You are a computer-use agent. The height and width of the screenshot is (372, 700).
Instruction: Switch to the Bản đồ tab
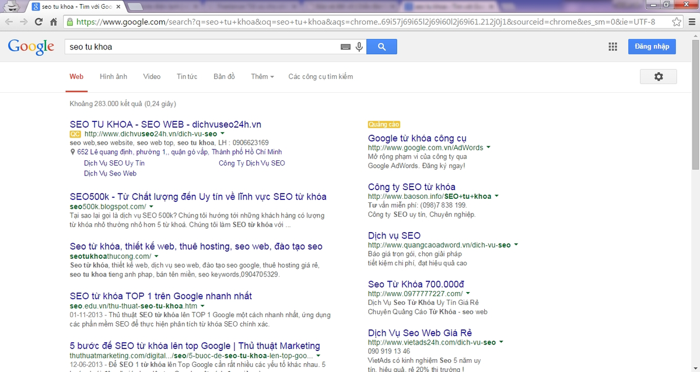point(224,76)
